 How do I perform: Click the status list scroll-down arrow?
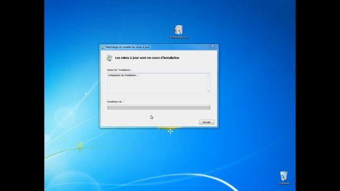(208, 91)
